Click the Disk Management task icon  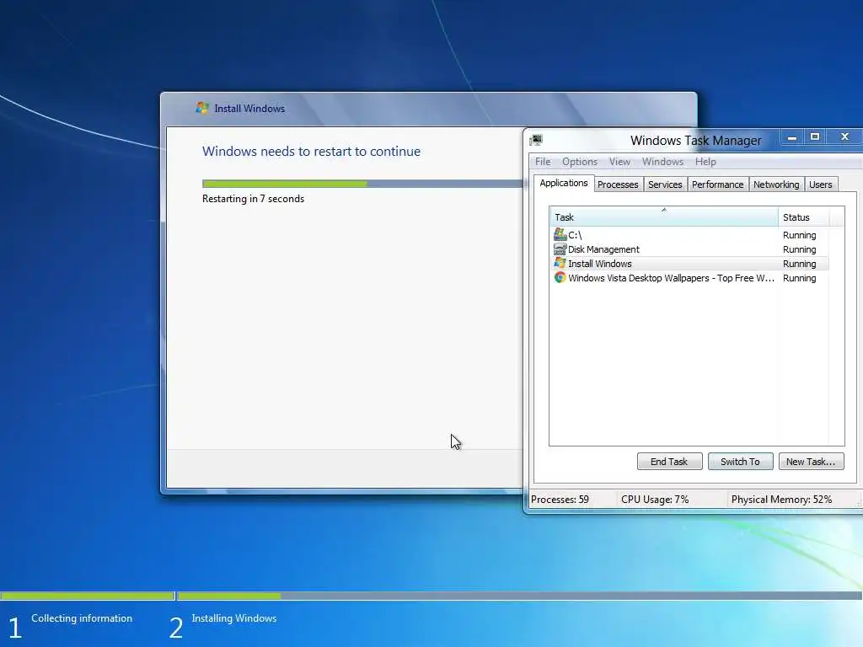560,249
